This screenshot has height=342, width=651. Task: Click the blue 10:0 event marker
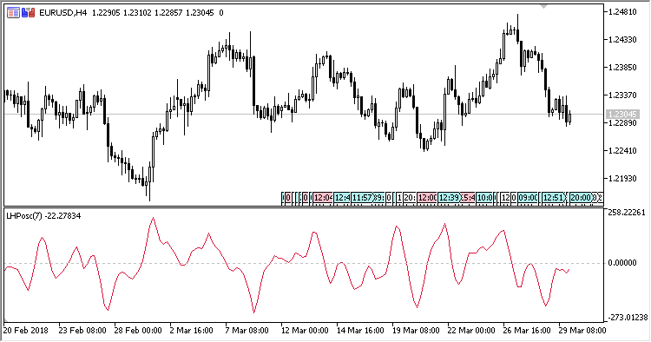(484, 198)
